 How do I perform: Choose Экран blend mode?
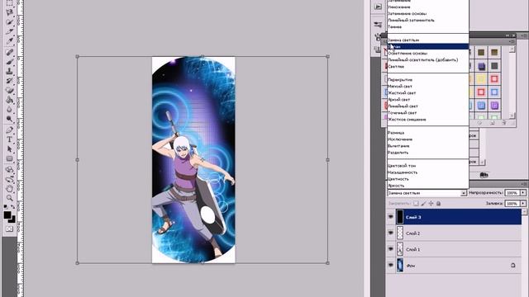(428, 46)
